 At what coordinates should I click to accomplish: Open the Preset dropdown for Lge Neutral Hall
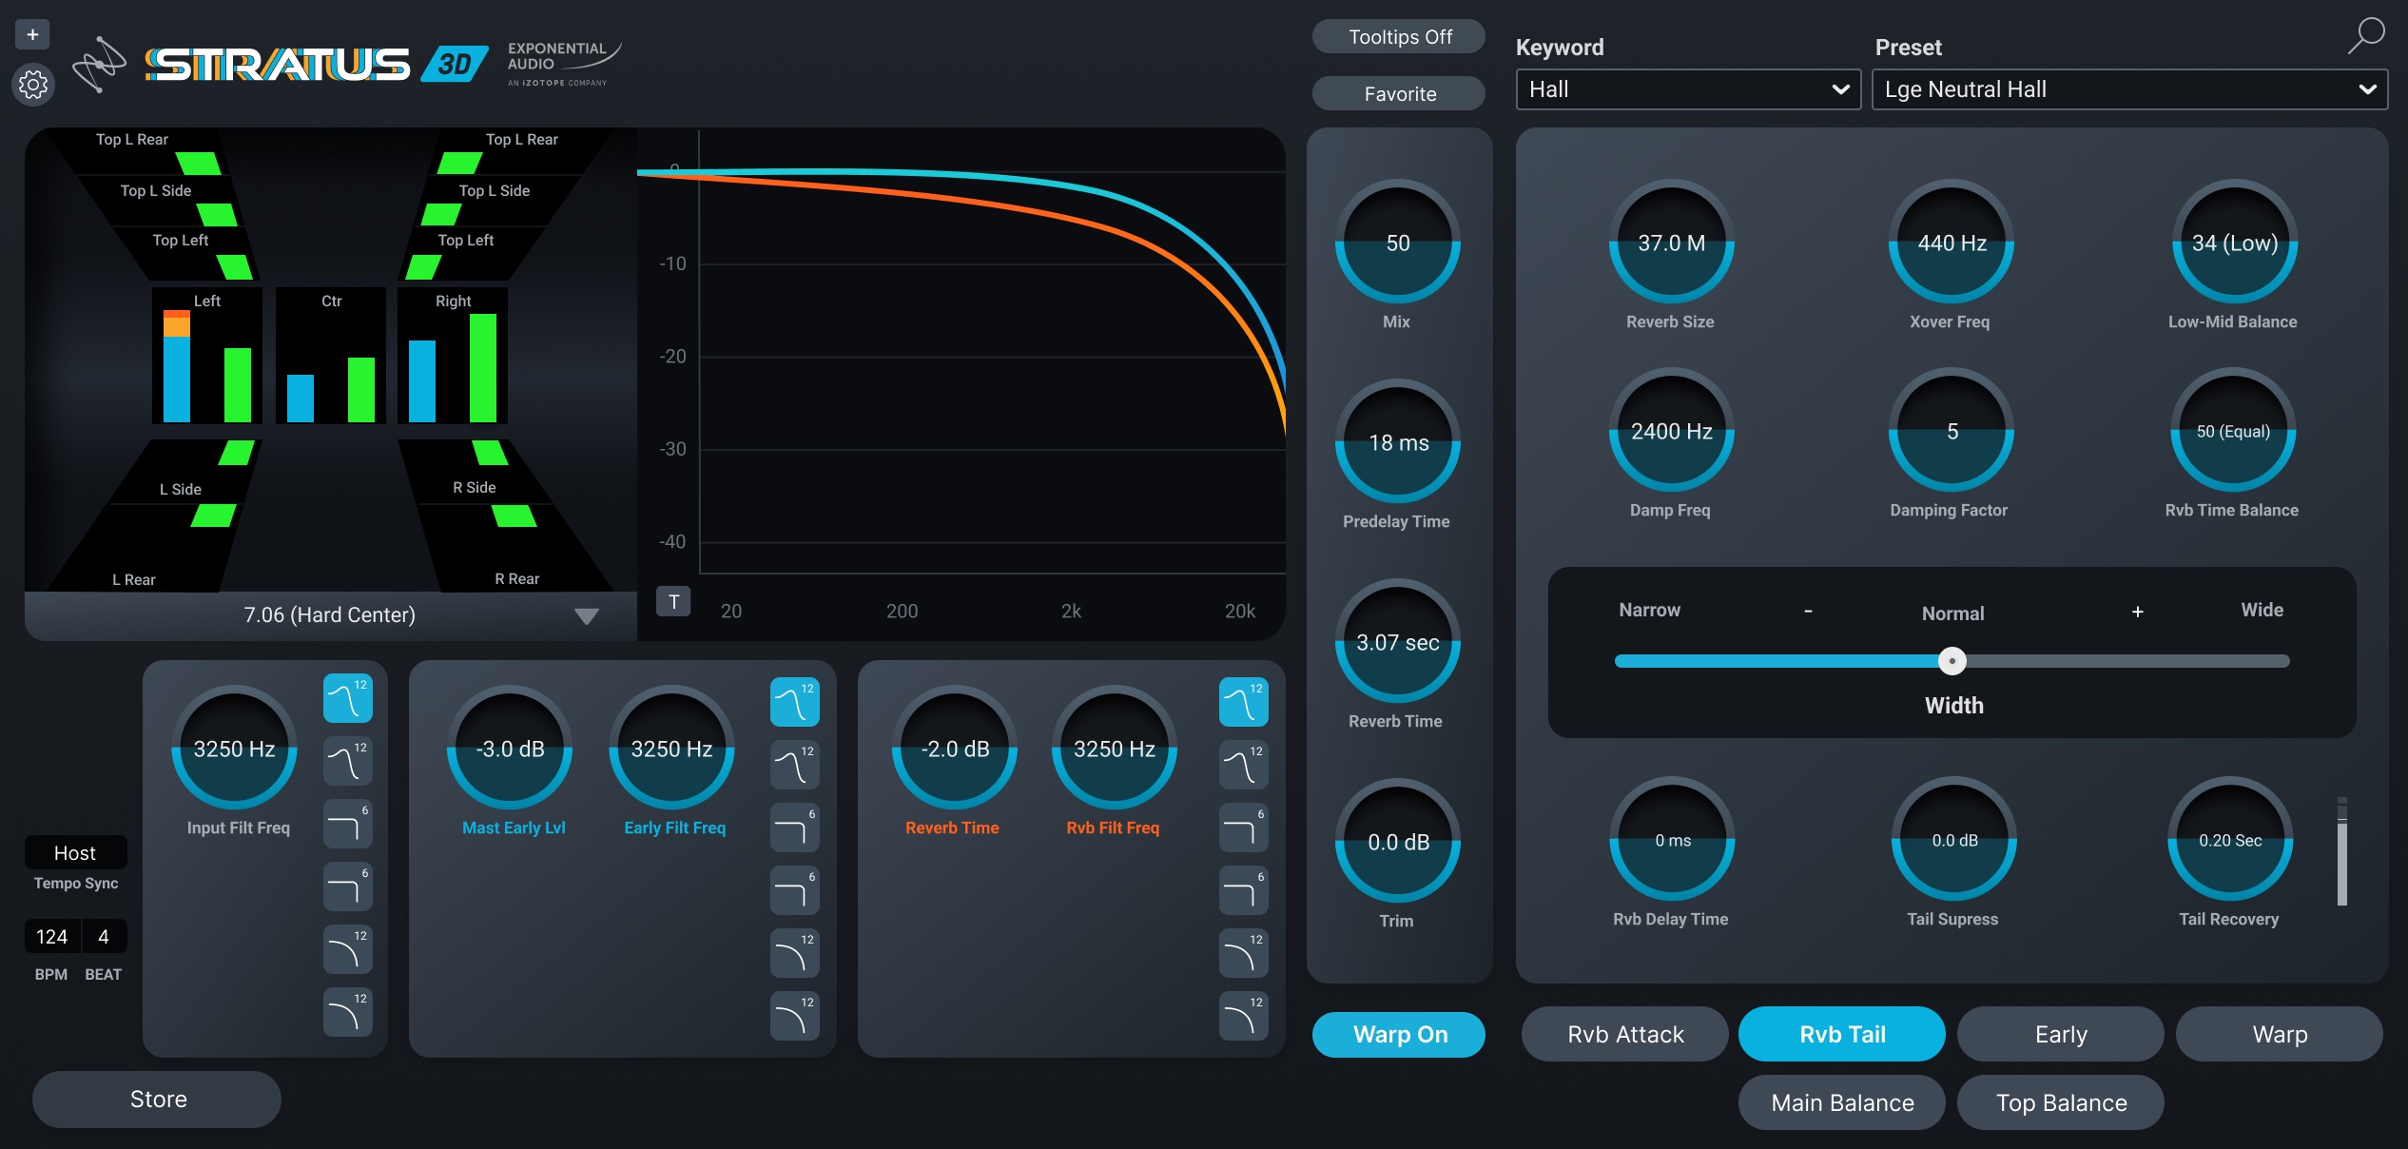2128,88
